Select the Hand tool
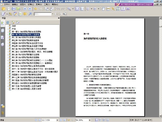 [x=103, y=9]
